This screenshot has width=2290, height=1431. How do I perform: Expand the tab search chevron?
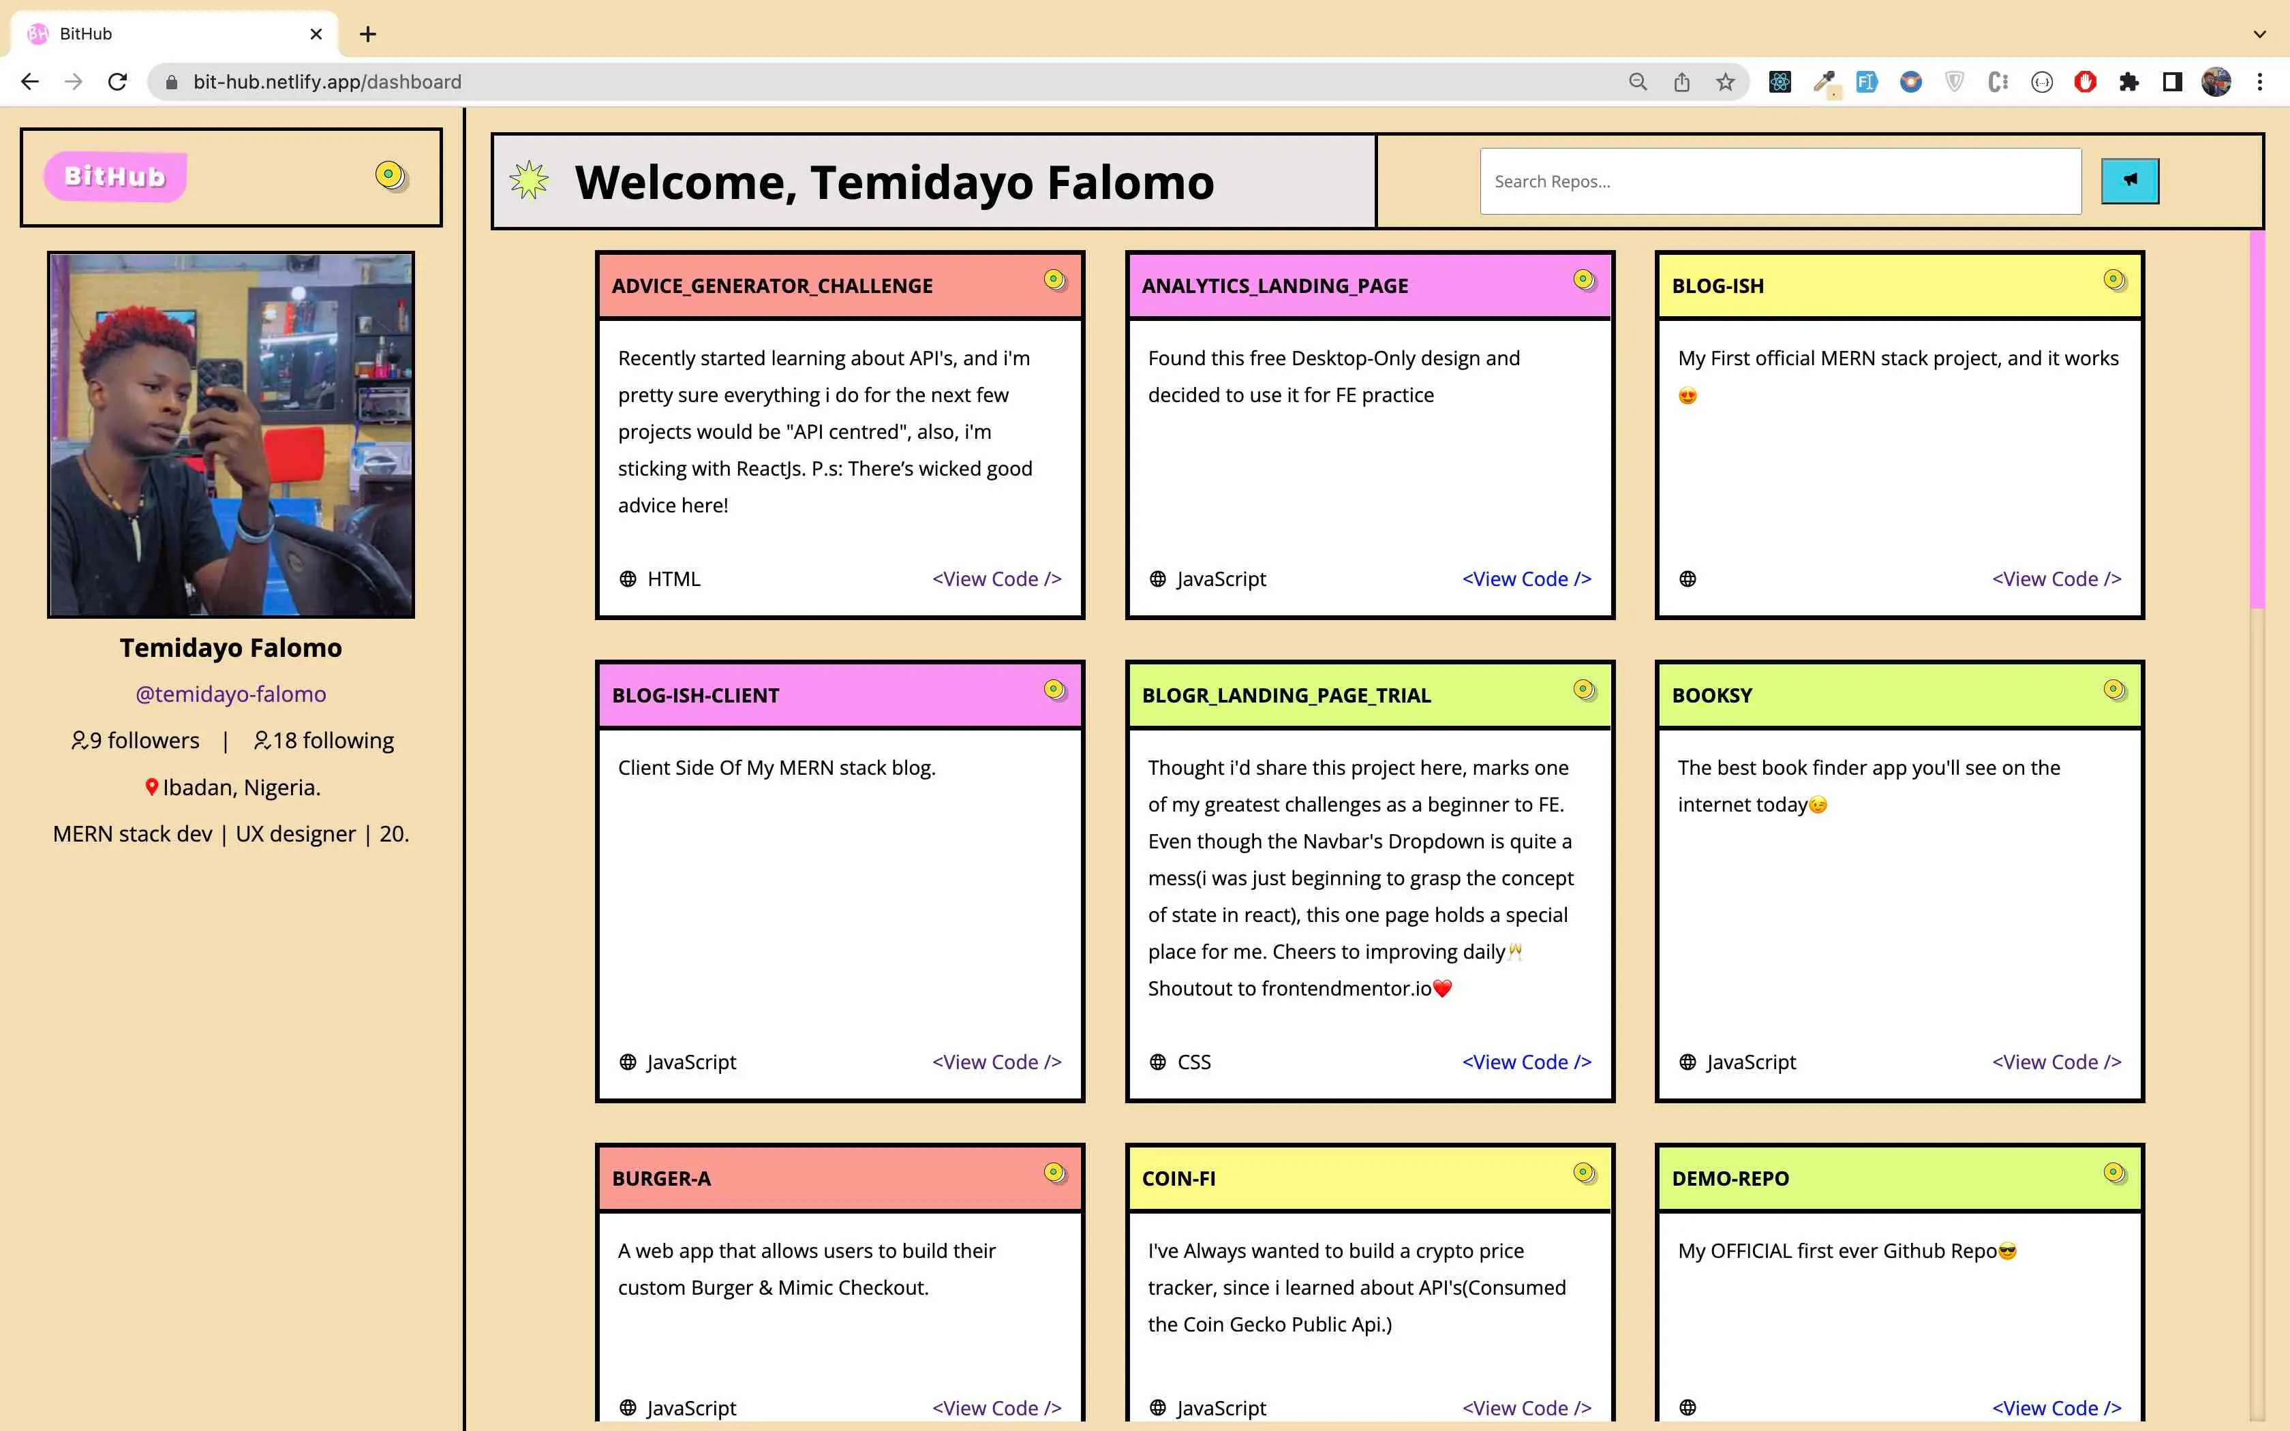pos(2260,34)
